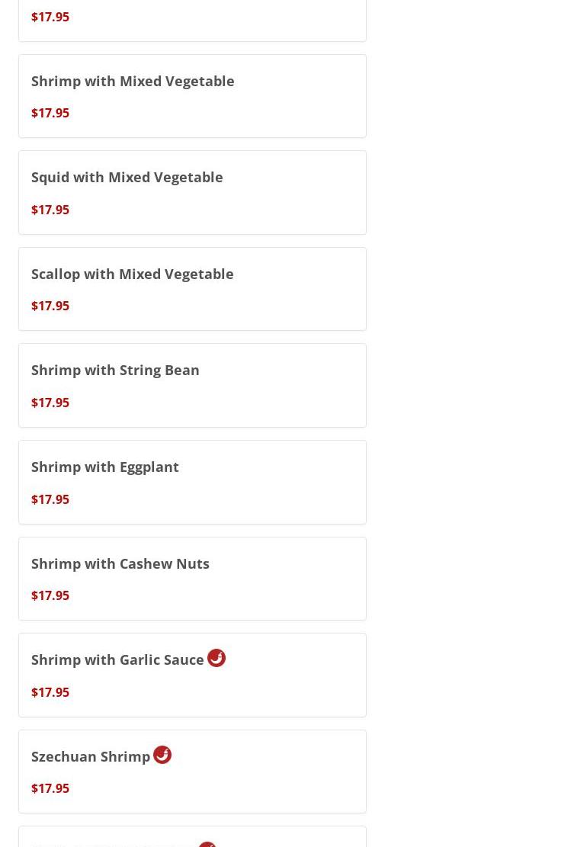Open the Shrimp with Garlic Sauce title
Screen dimensions: 587x847
117,659
